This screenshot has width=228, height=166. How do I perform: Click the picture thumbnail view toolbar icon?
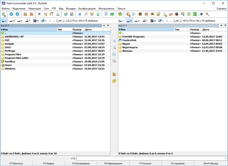tap(112, 14)
